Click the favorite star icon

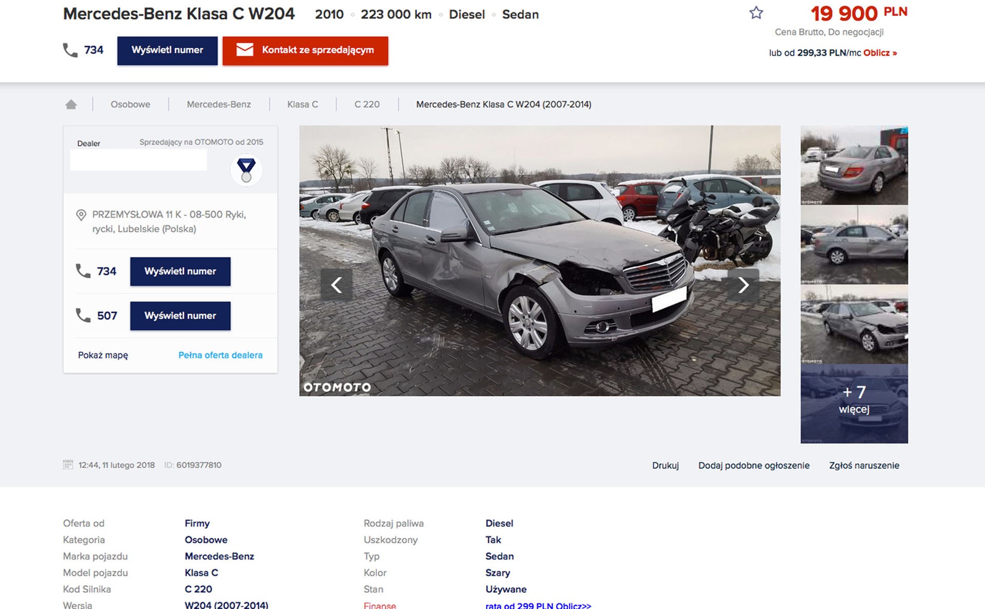[x=756, y=13]
